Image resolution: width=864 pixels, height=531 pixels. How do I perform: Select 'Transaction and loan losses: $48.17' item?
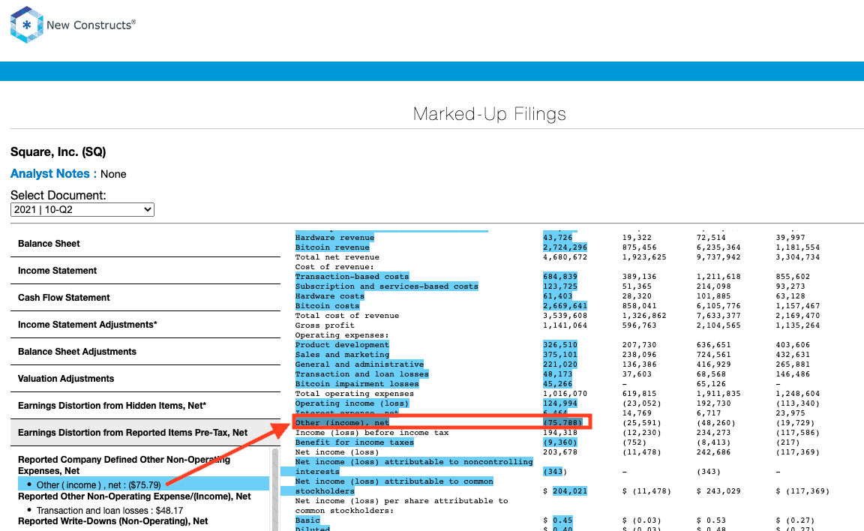[x=109, y=511]
